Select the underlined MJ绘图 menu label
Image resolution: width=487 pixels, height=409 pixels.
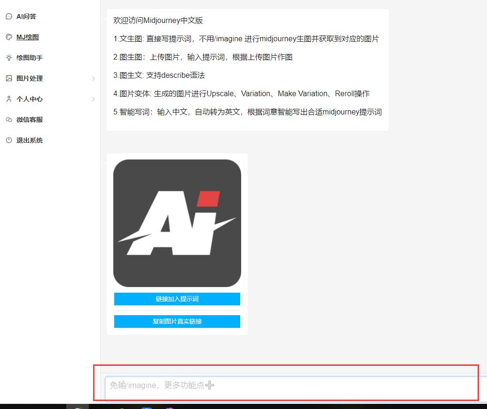click(27, 37)
